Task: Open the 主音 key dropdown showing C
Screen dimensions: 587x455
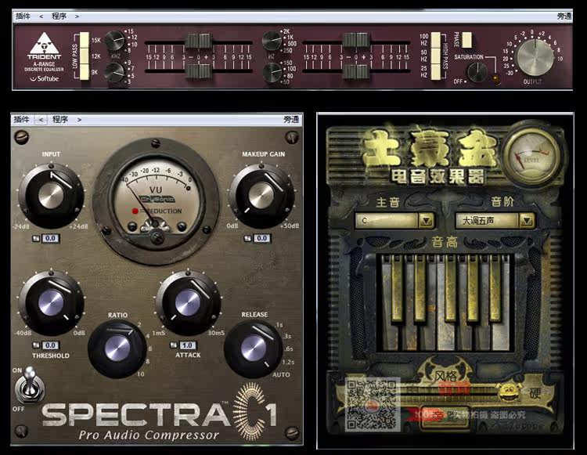Action: (x=394, y=221)
